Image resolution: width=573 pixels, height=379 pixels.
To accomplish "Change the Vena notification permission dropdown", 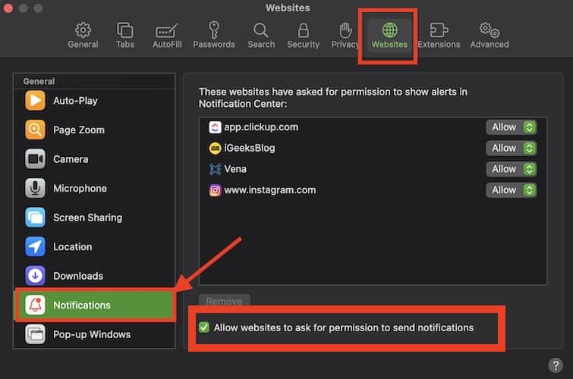I will click(x=512, y=169).
